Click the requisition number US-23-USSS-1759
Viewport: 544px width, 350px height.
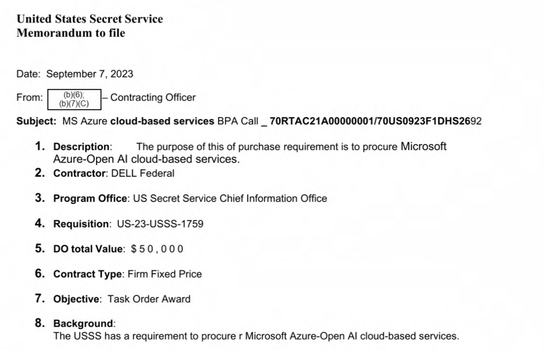(160, 223)
